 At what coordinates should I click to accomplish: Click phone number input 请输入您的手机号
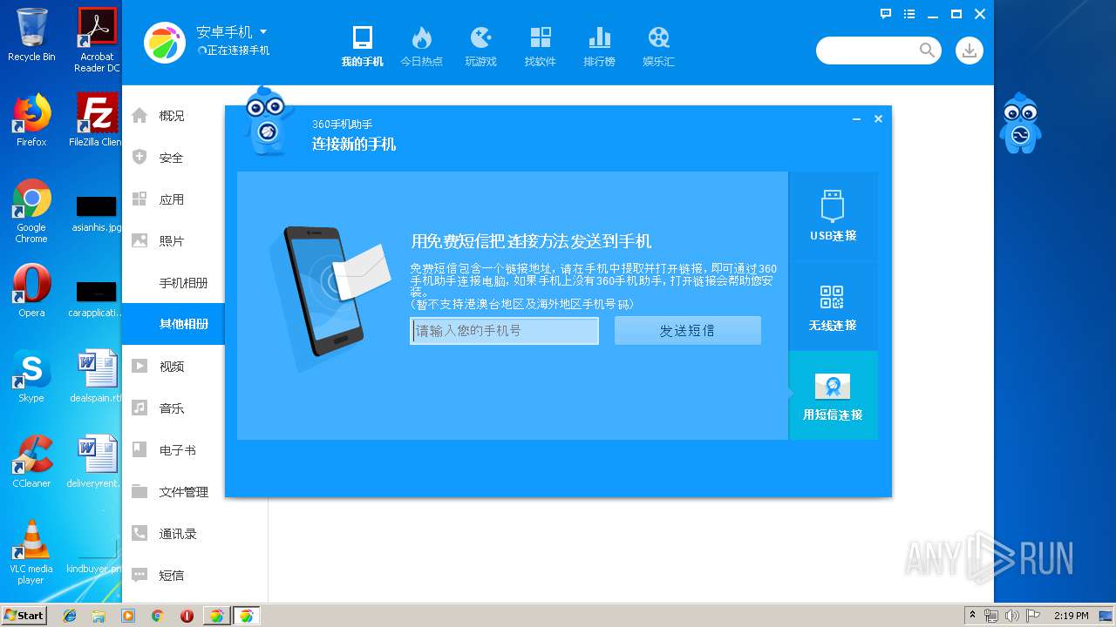click(504, 331)
